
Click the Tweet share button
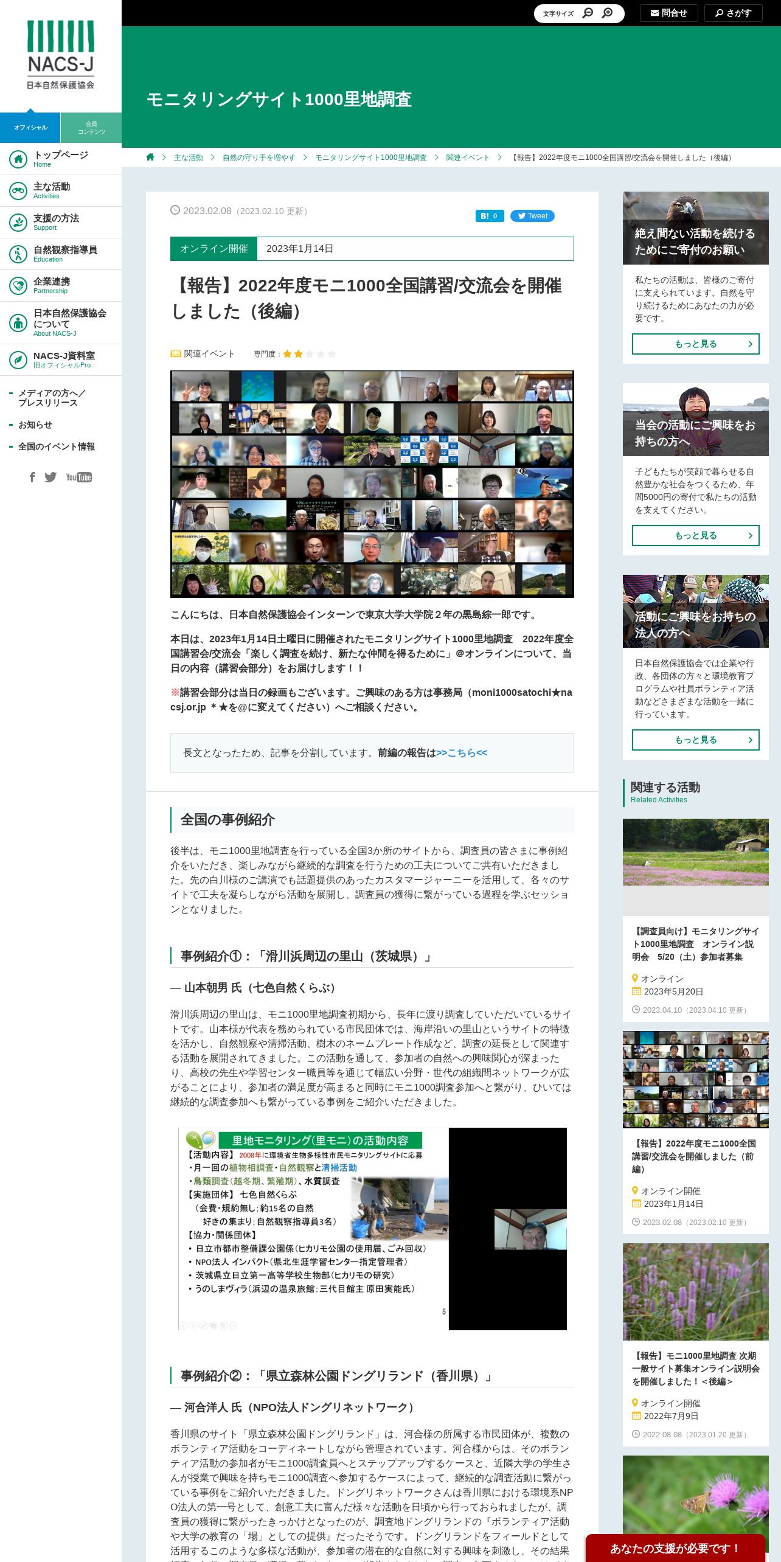(x=532, y=216)
